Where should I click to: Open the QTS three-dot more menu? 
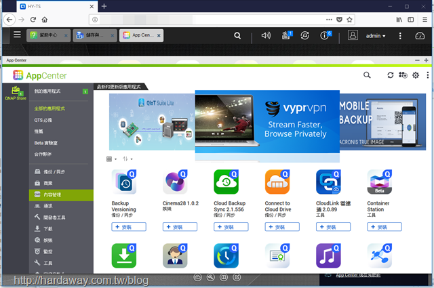(400, 36)
